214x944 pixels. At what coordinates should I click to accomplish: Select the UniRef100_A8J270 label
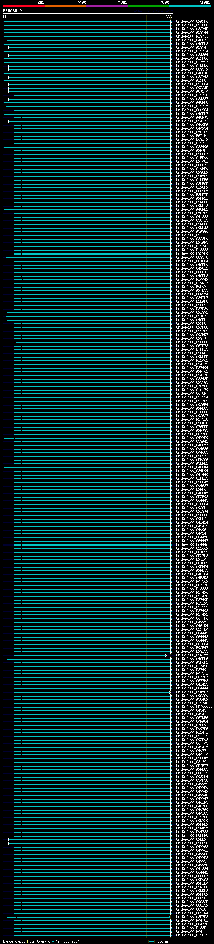click(192, 92)
